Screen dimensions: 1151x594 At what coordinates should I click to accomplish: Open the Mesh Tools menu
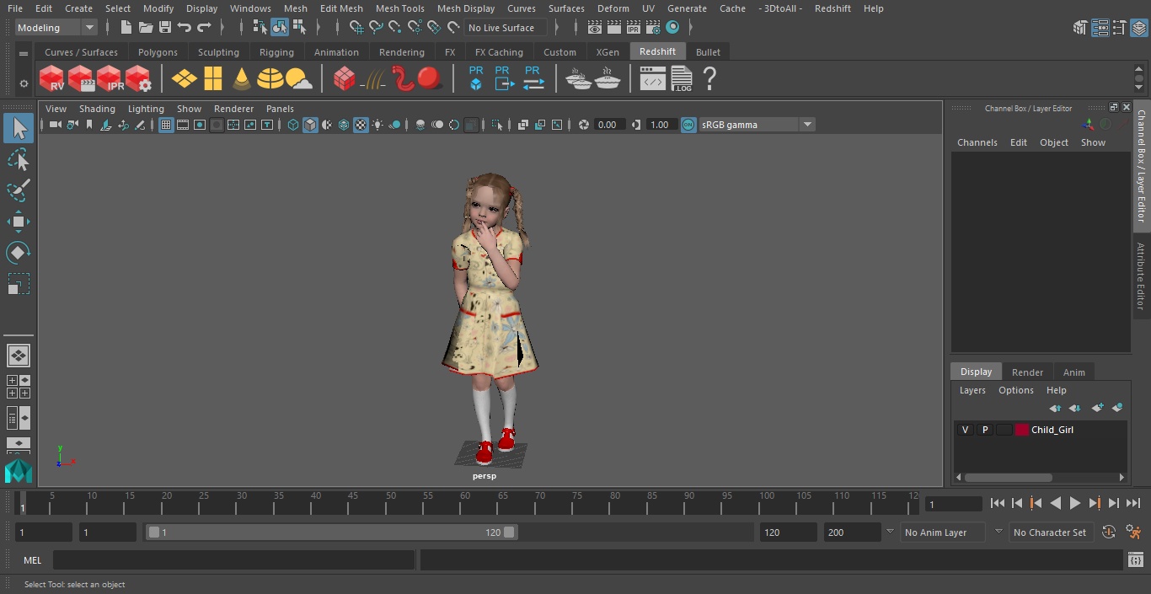[x=399, y=8]
